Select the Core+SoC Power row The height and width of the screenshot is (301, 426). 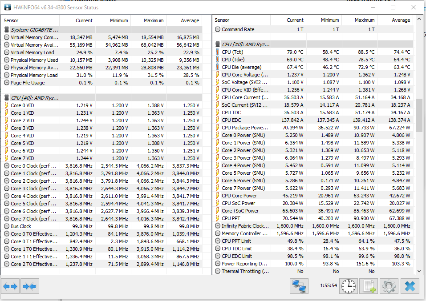coord(313,211)
